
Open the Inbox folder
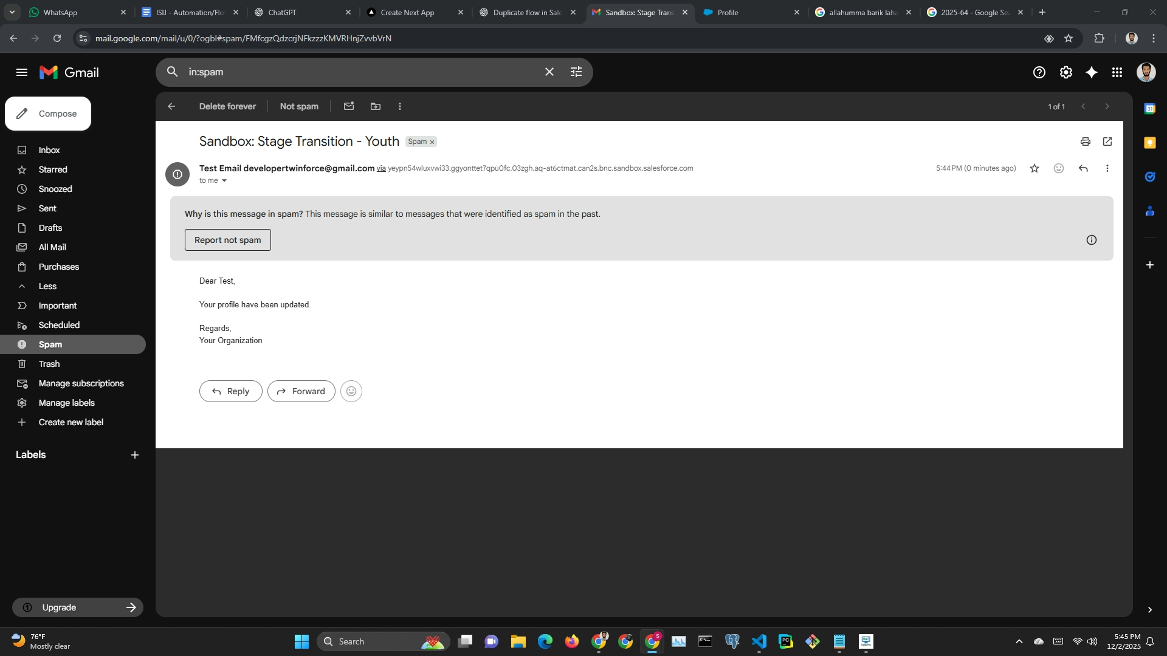[x=49, y=150]
